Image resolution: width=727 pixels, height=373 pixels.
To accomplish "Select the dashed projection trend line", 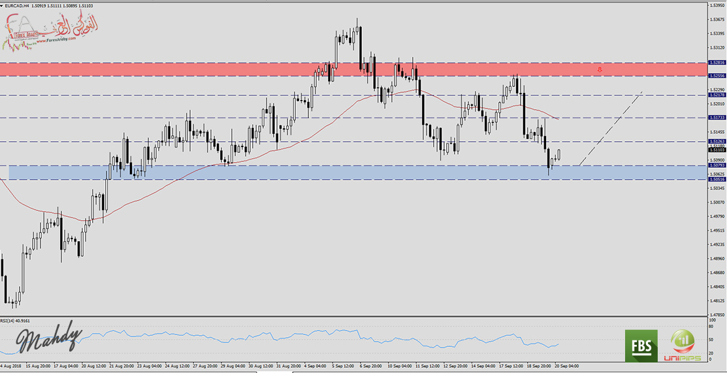I will [x=611, y=129].
